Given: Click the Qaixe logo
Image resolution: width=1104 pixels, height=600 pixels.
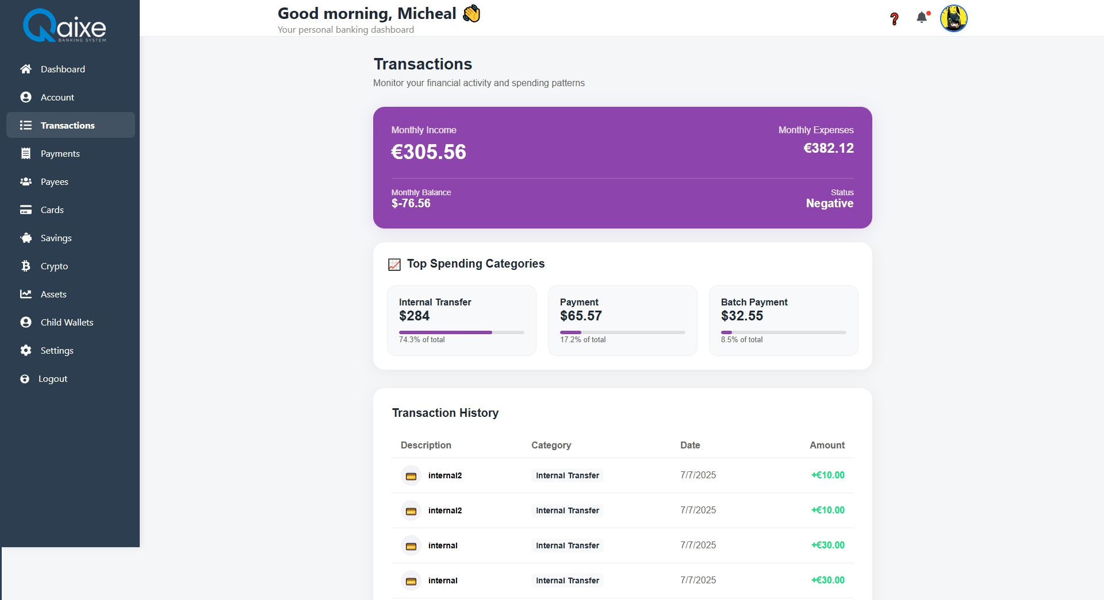Looking at the screenshot, I should coord(64,25).
